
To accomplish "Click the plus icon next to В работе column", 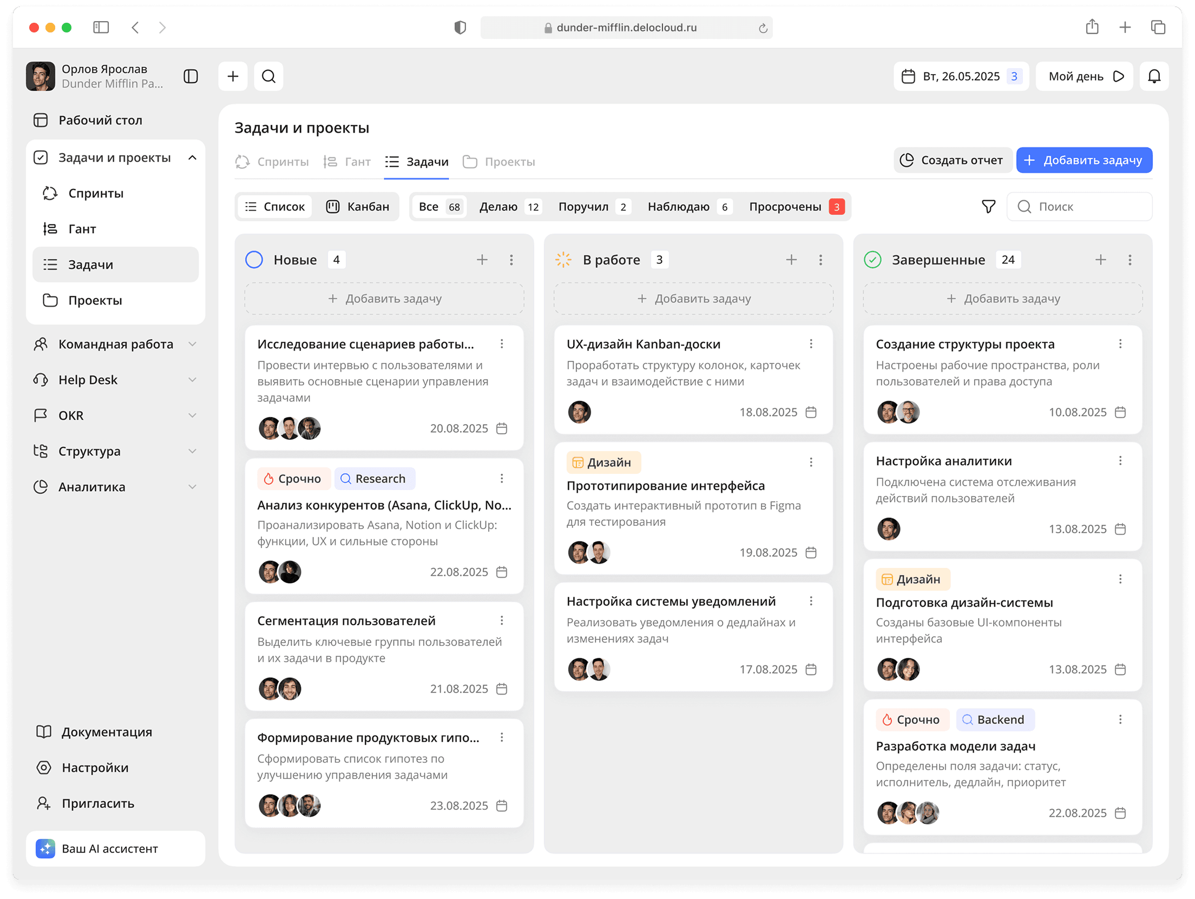I will click(x=792, y=260).
